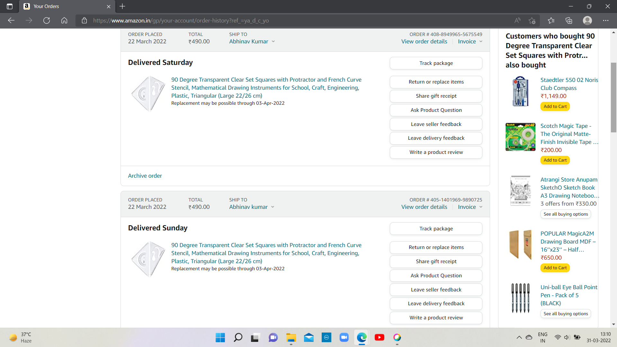Click Archive order link
Screen dimensions: 617x347
[x=145, y=176]
